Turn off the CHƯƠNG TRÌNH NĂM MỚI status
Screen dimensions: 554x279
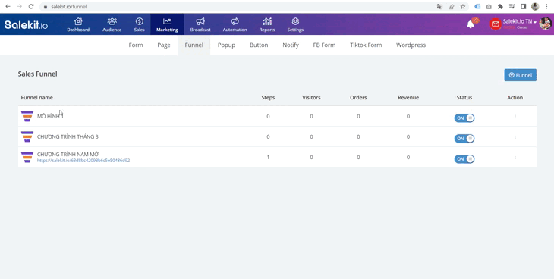(x=464, y=159)
